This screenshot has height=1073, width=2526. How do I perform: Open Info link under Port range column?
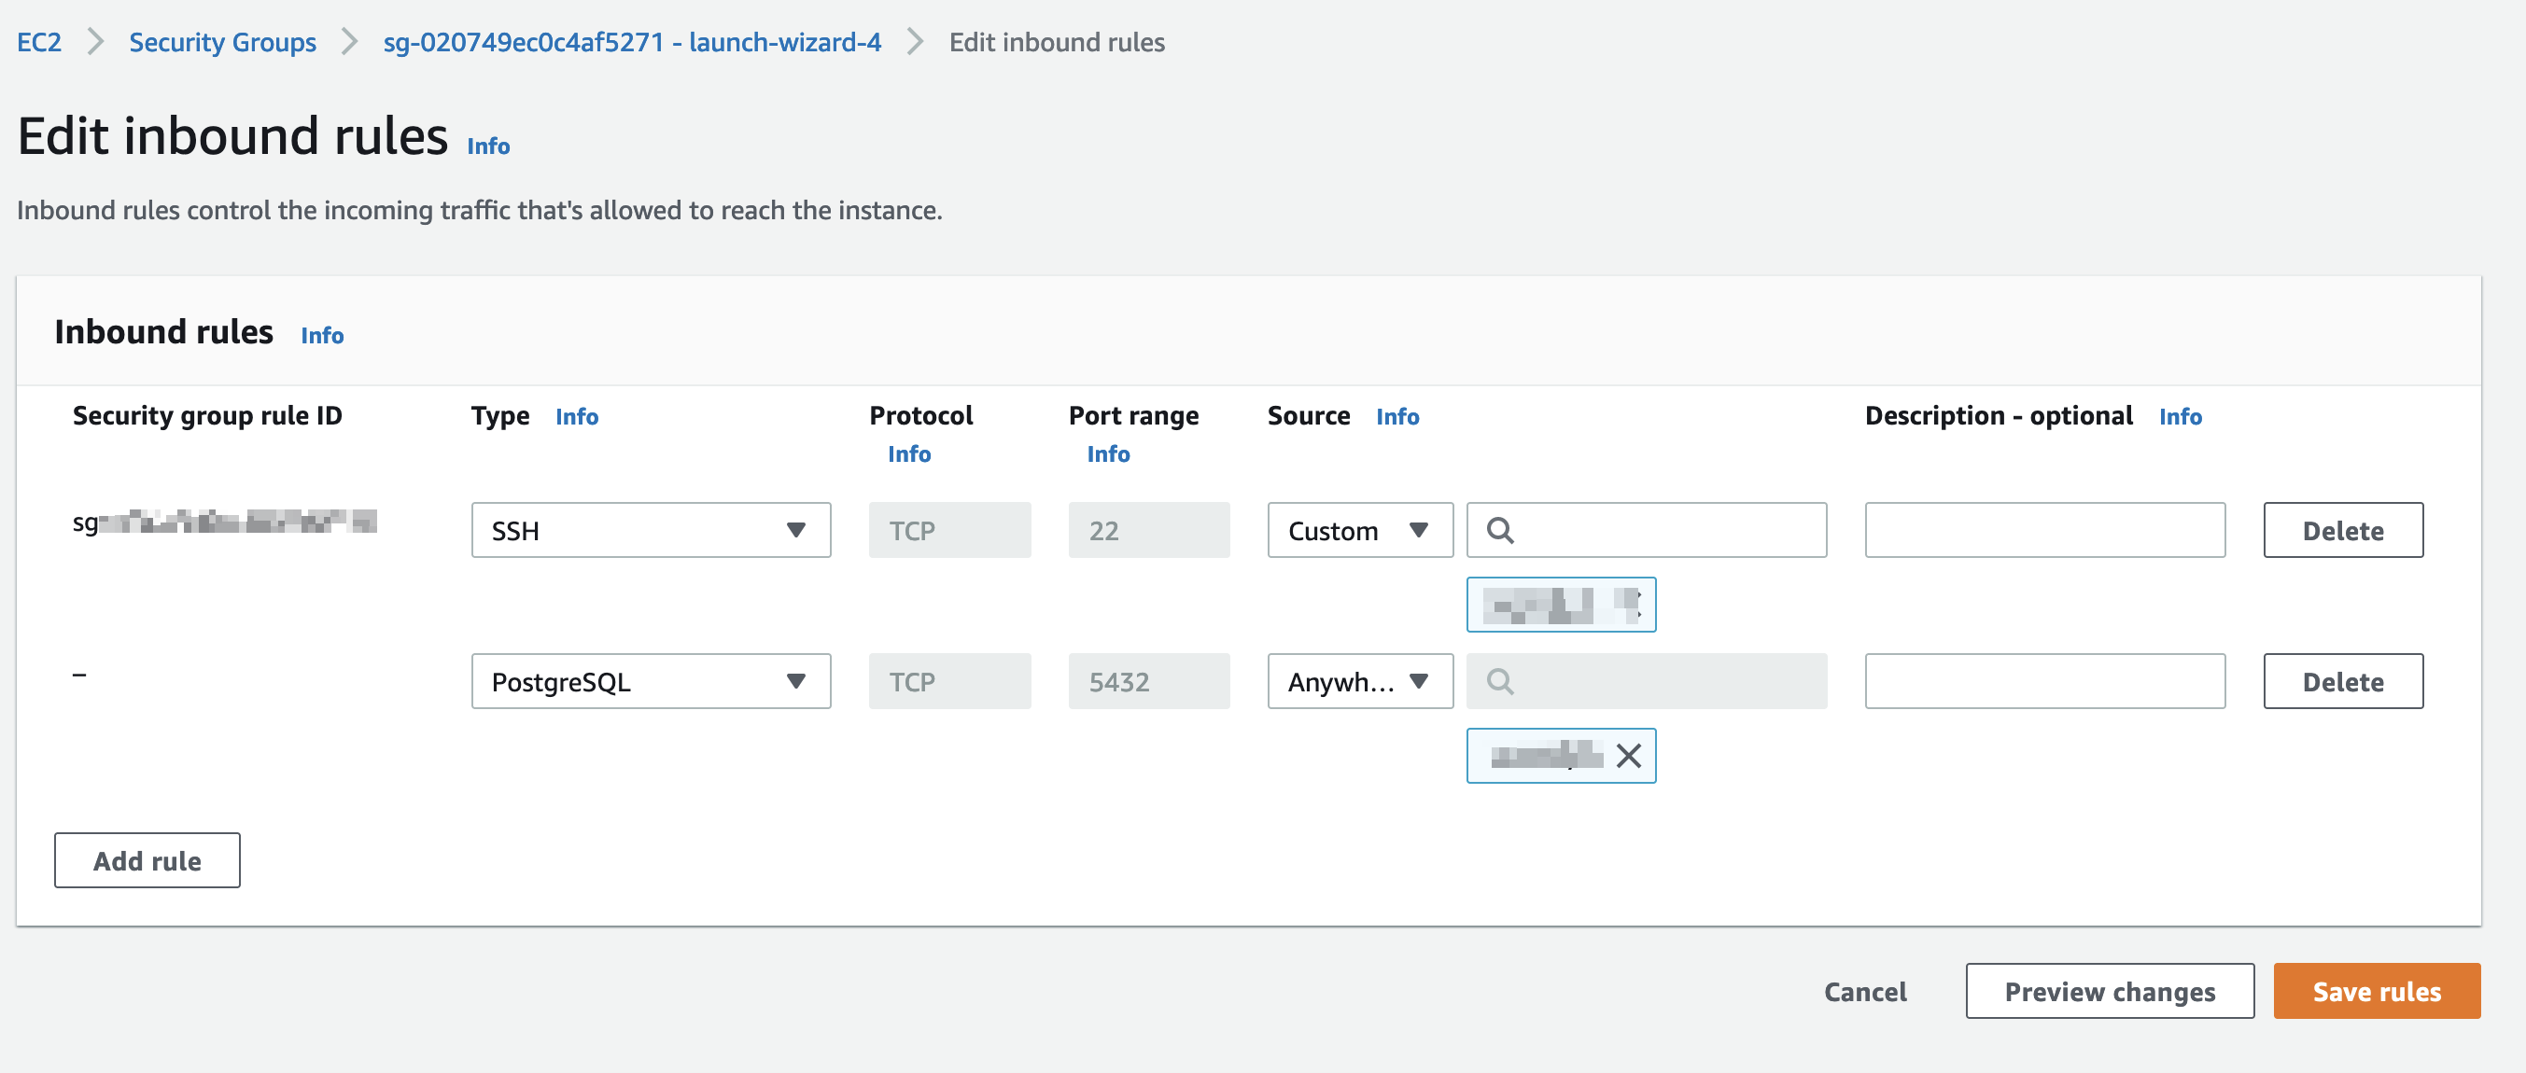[1107, 453]
